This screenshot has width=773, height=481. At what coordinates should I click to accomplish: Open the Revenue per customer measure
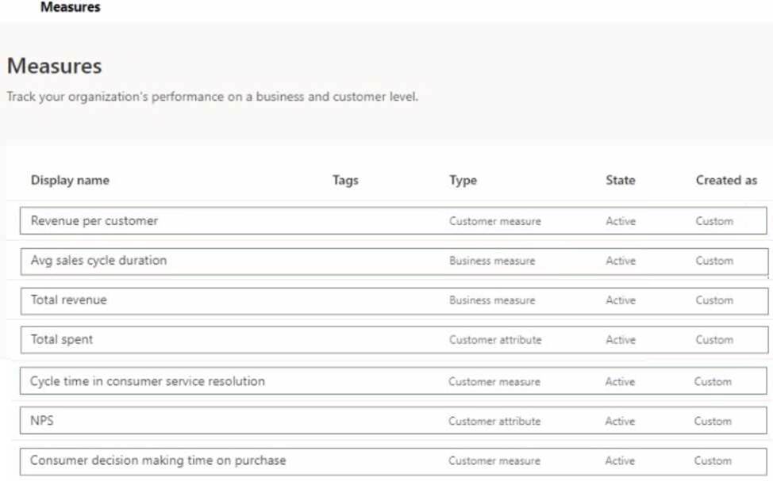tap(94, 221)
